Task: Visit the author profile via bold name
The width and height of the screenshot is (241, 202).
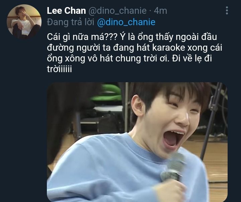Action: point(66,11)
